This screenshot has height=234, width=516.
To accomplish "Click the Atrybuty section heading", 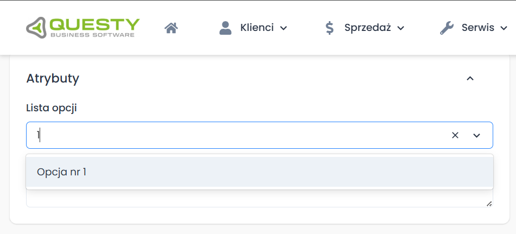I will [53, 79].
